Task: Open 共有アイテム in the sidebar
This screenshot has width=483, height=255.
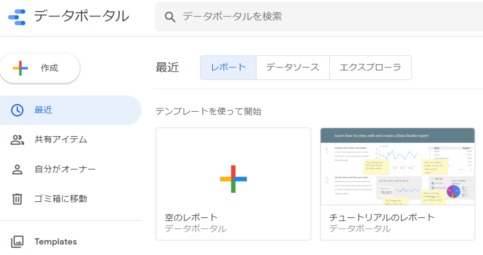Action: (71, 140)
